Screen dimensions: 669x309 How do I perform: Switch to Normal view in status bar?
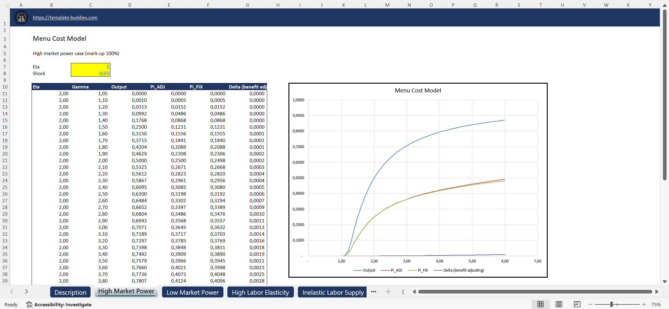coord(540,304)
